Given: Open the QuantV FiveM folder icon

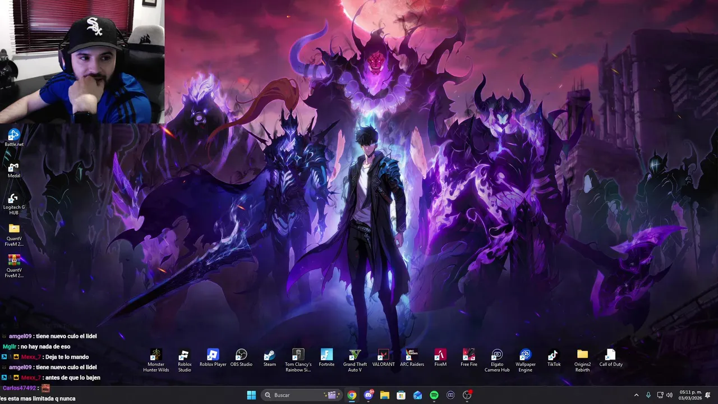Looking at the screenshot, I should (x=14, y=236).
